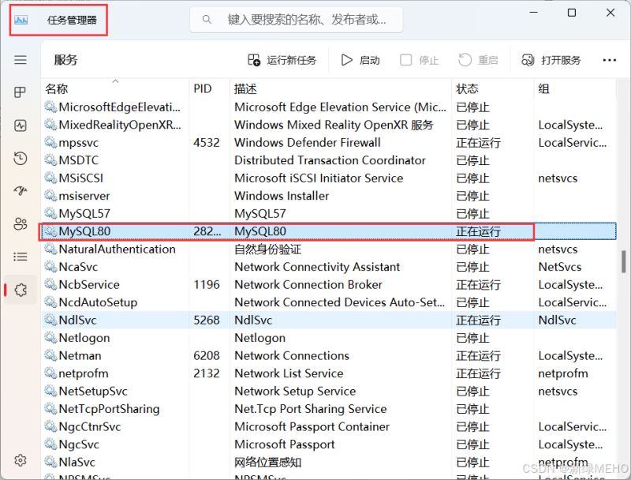Click the mpssvc service gear icon

[x=50, y=142]
